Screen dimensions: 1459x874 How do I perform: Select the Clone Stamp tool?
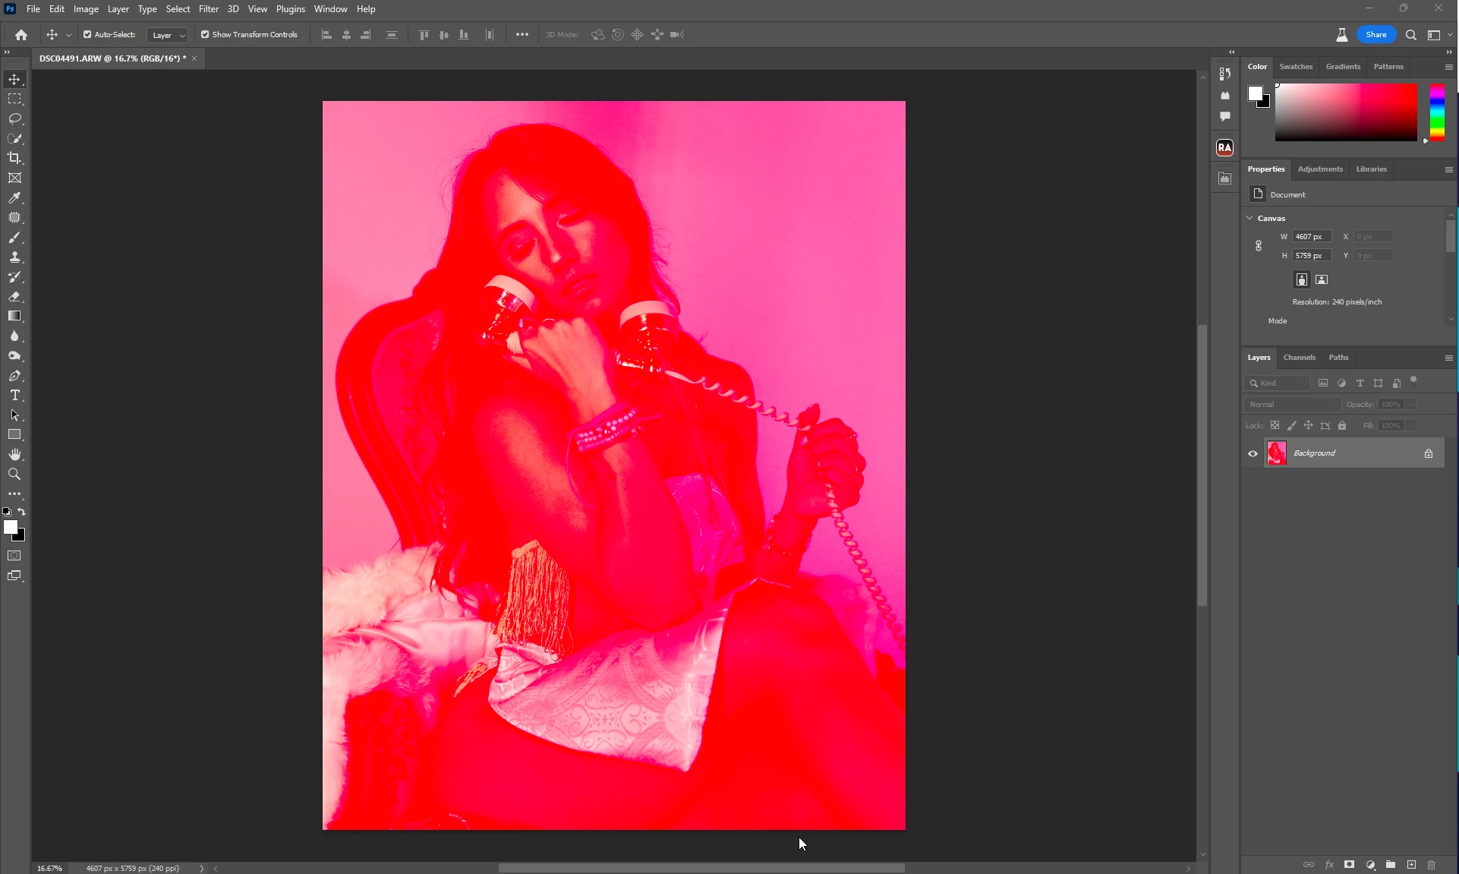click(x=14, y=257)
